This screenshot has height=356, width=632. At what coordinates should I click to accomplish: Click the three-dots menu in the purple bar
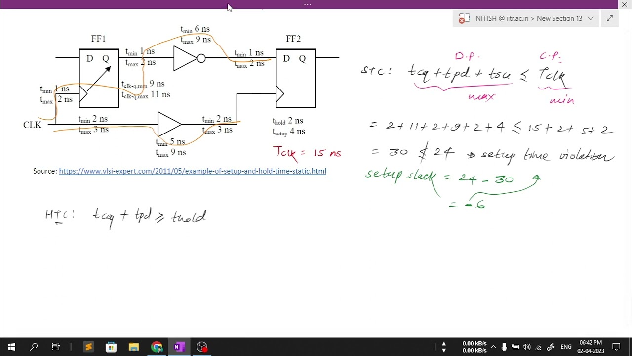pos(308,4)
